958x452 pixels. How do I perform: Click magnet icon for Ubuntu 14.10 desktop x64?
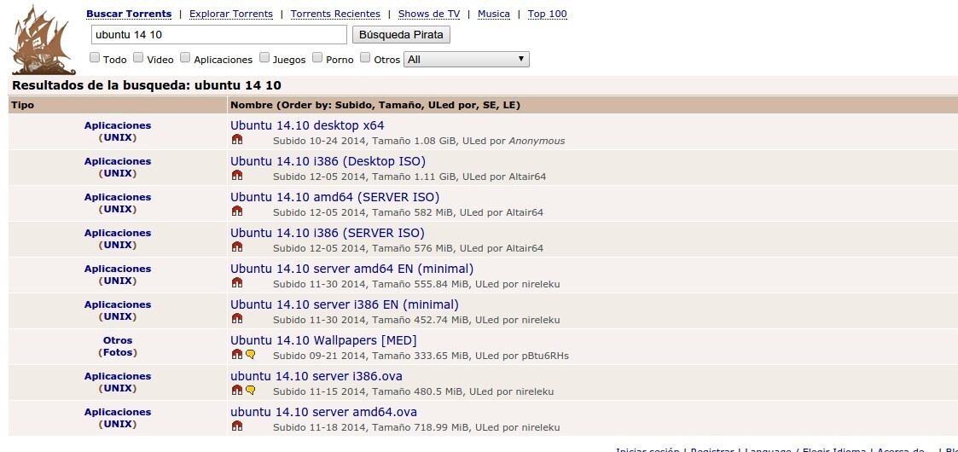tap(237, 140)
